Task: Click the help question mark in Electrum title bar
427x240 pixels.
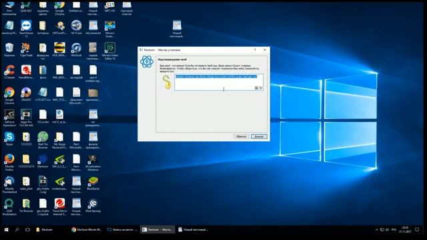Action: (255, 50)
